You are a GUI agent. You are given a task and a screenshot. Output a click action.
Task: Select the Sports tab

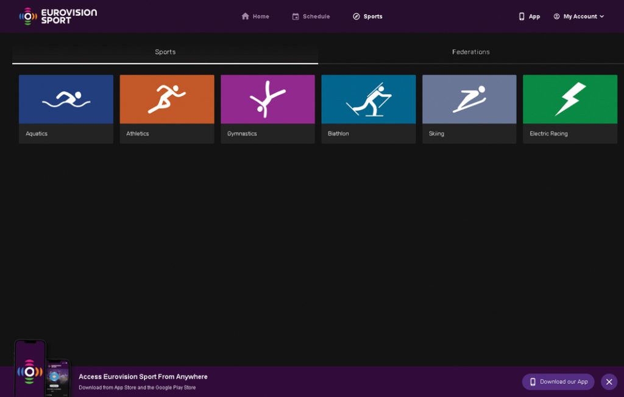[x=165, y=52]
